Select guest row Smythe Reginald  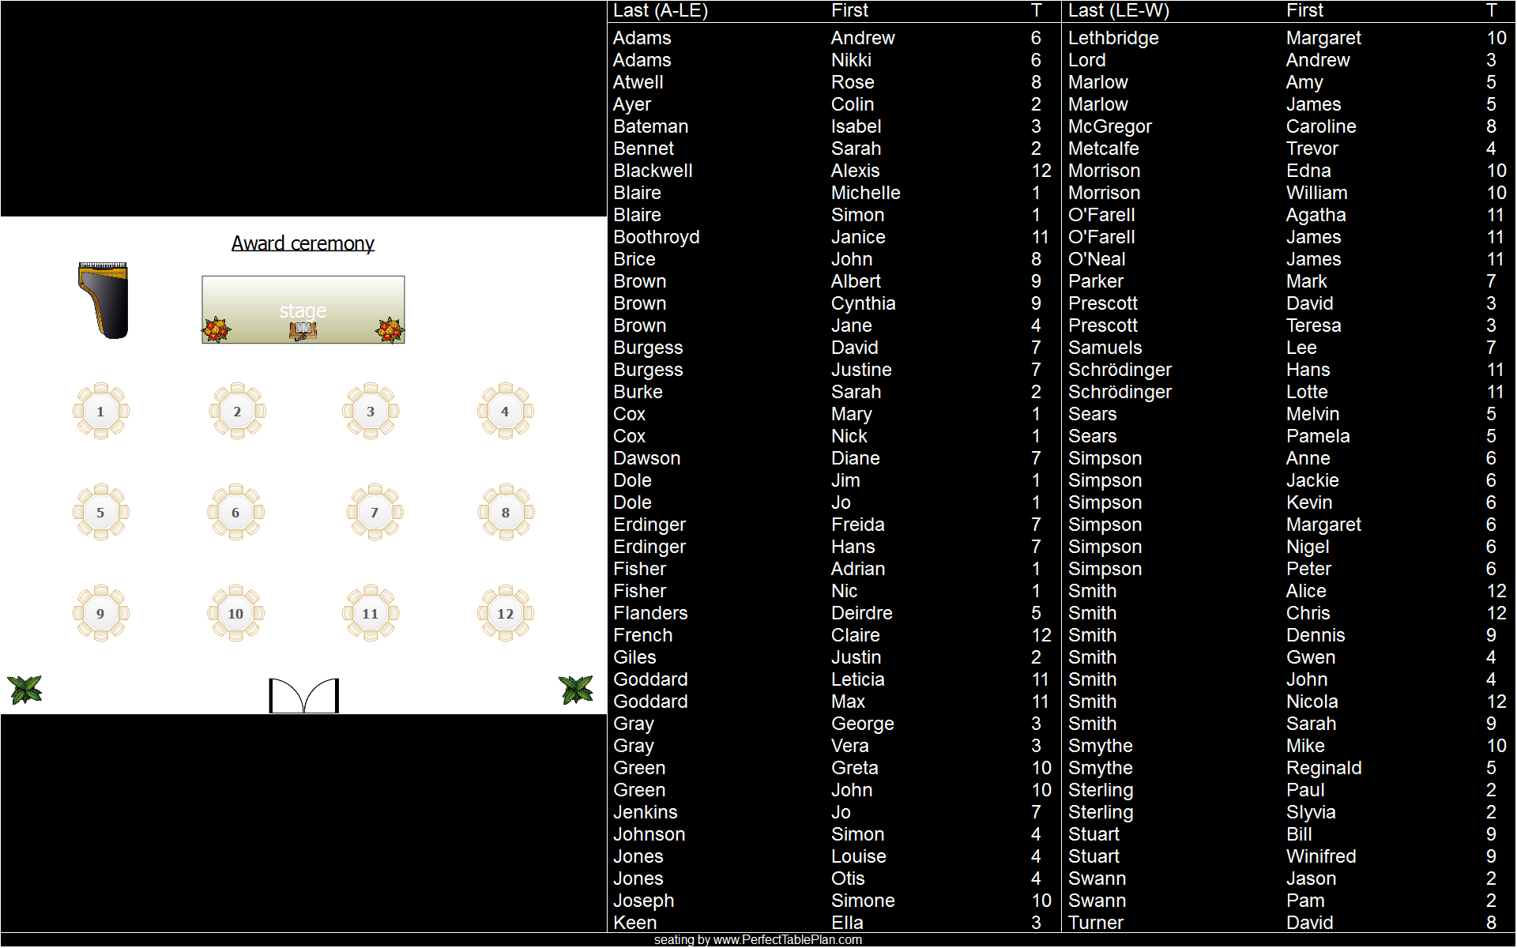coord(1286,768)
